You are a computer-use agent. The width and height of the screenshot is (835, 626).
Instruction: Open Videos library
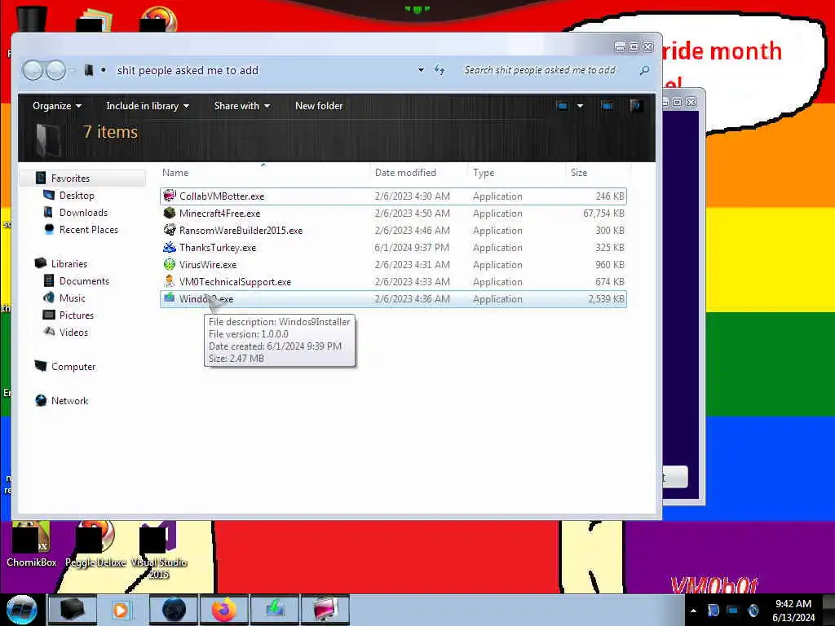pyautogui.click(x=73, y=332)
